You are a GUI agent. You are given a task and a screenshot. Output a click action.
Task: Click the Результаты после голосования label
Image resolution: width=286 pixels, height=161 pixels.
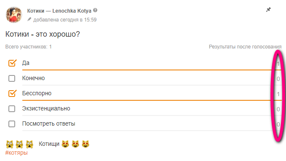[x=245, y=47]
